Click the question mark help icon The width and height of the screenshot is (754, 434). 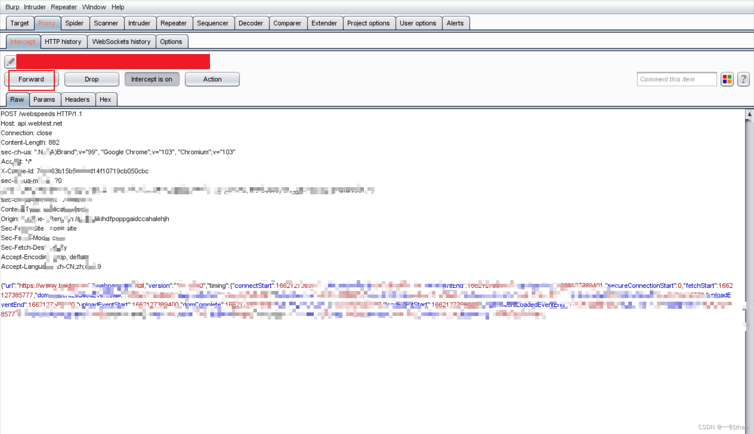(743, 79)
